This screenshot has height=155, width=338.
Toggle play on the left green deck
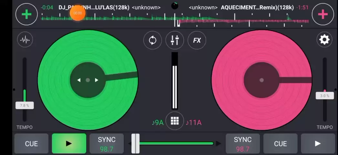tap(69, 143)
